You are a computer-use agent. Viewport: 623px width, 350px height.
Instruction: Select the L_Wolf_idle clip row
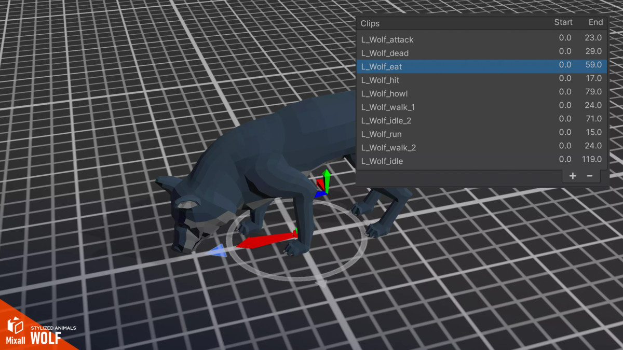(x=482, y=161)
